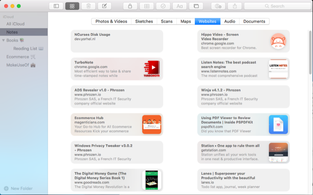This screenshot has width=313, height=195.
Task: Click the New Folder label
Action: pyautogui.click(x=21, y=188)
